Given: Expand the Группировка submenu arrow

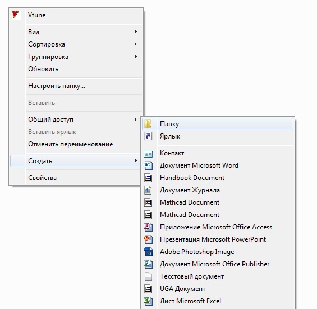Looking at the screenshot, I should pos(135,57).
